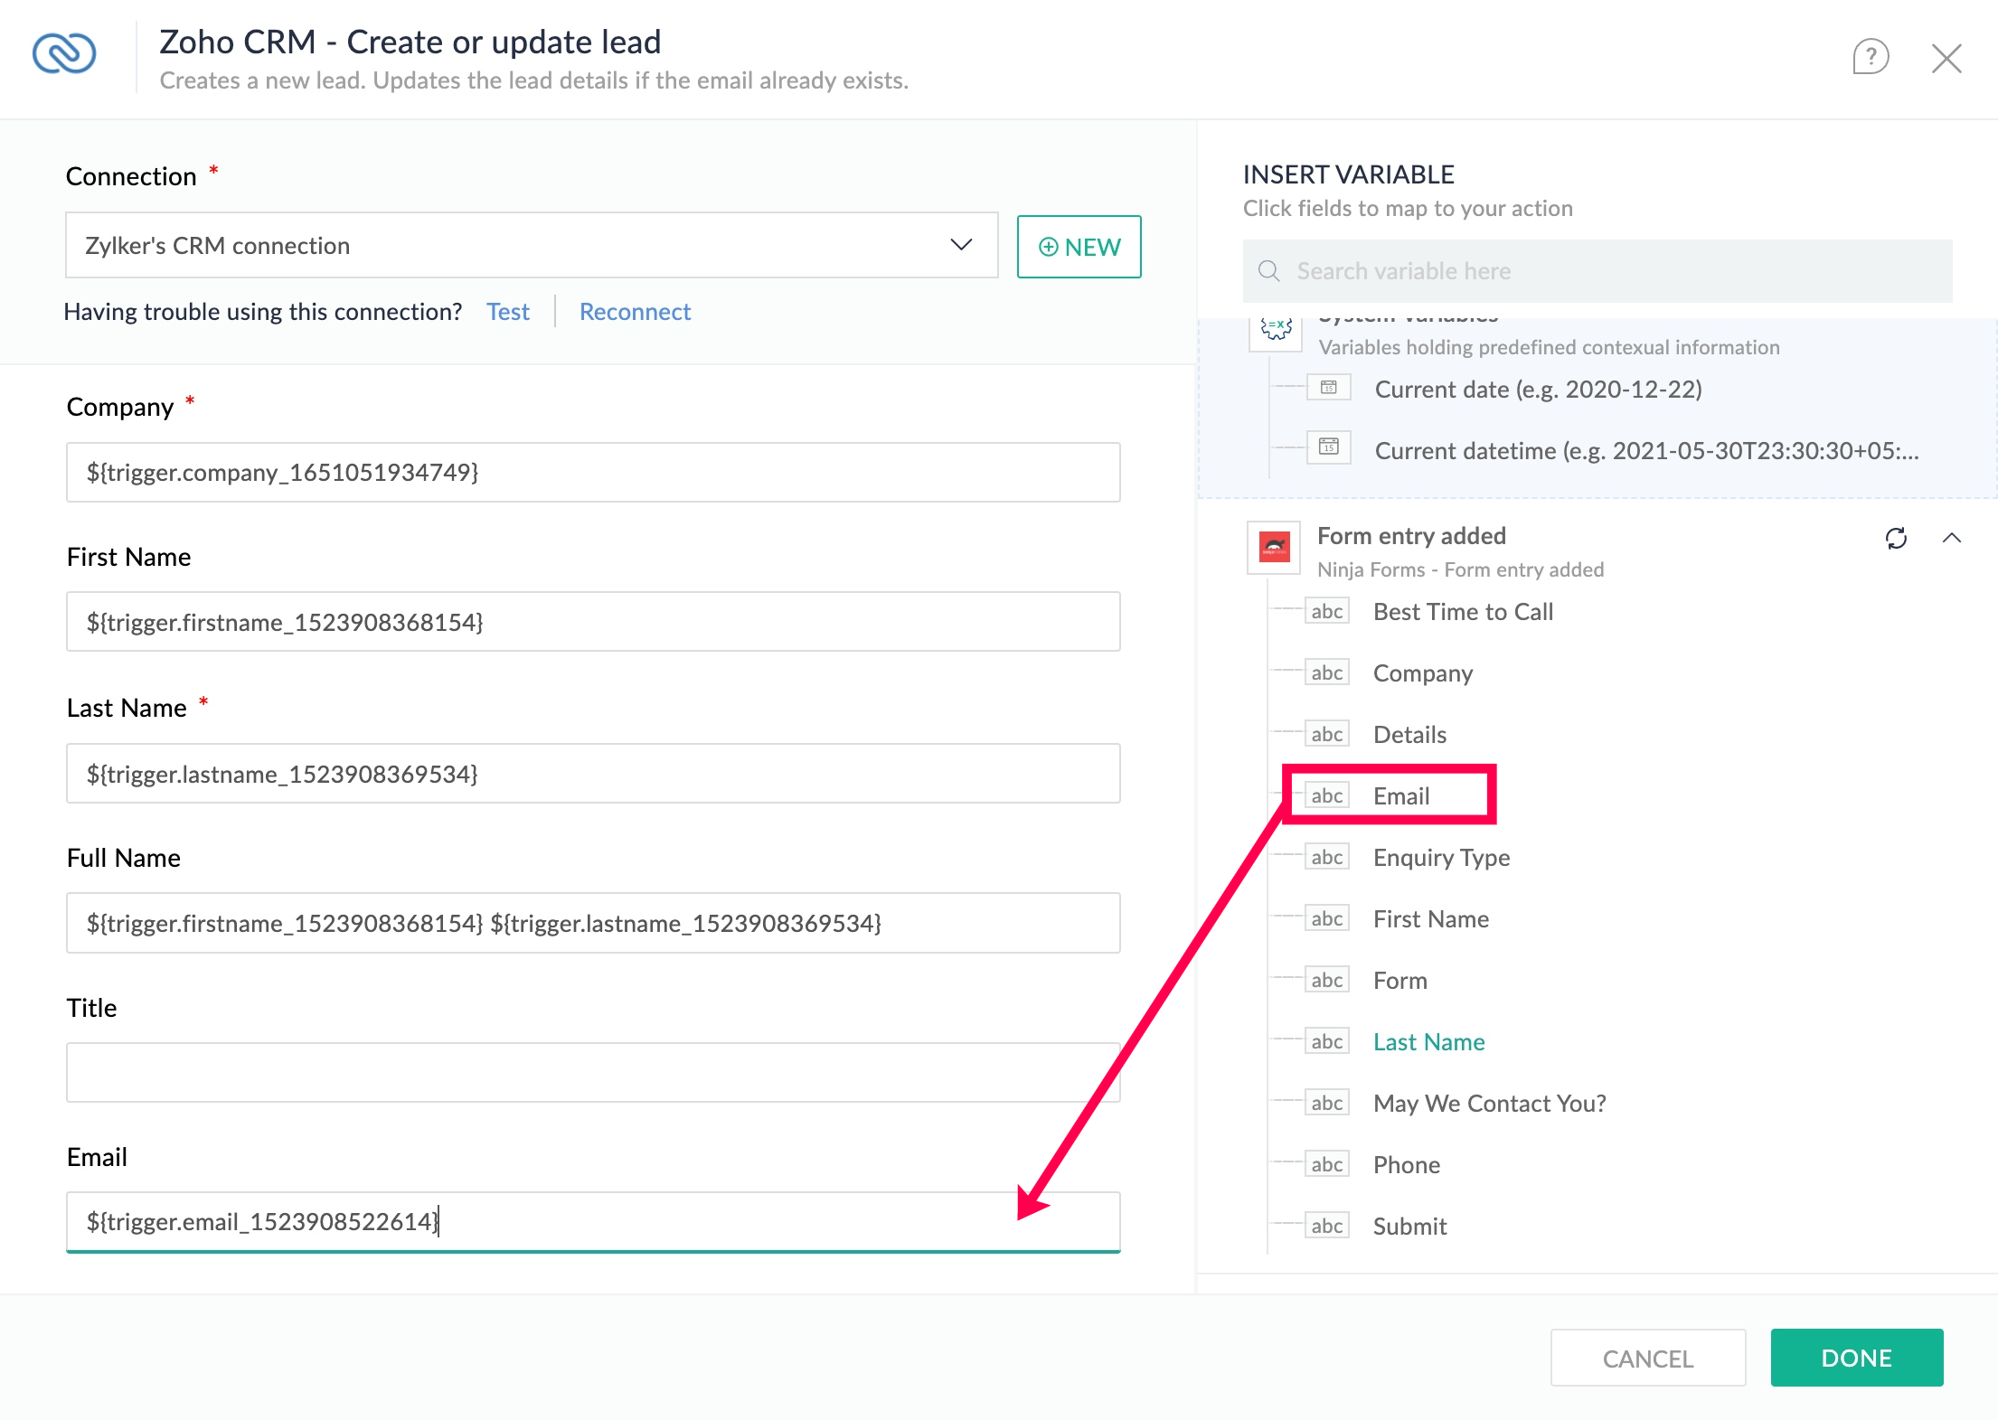Click the Test connection link
Image resolution: width=1998 pixels, height=1420 pixels.
[x=507, y=312]
